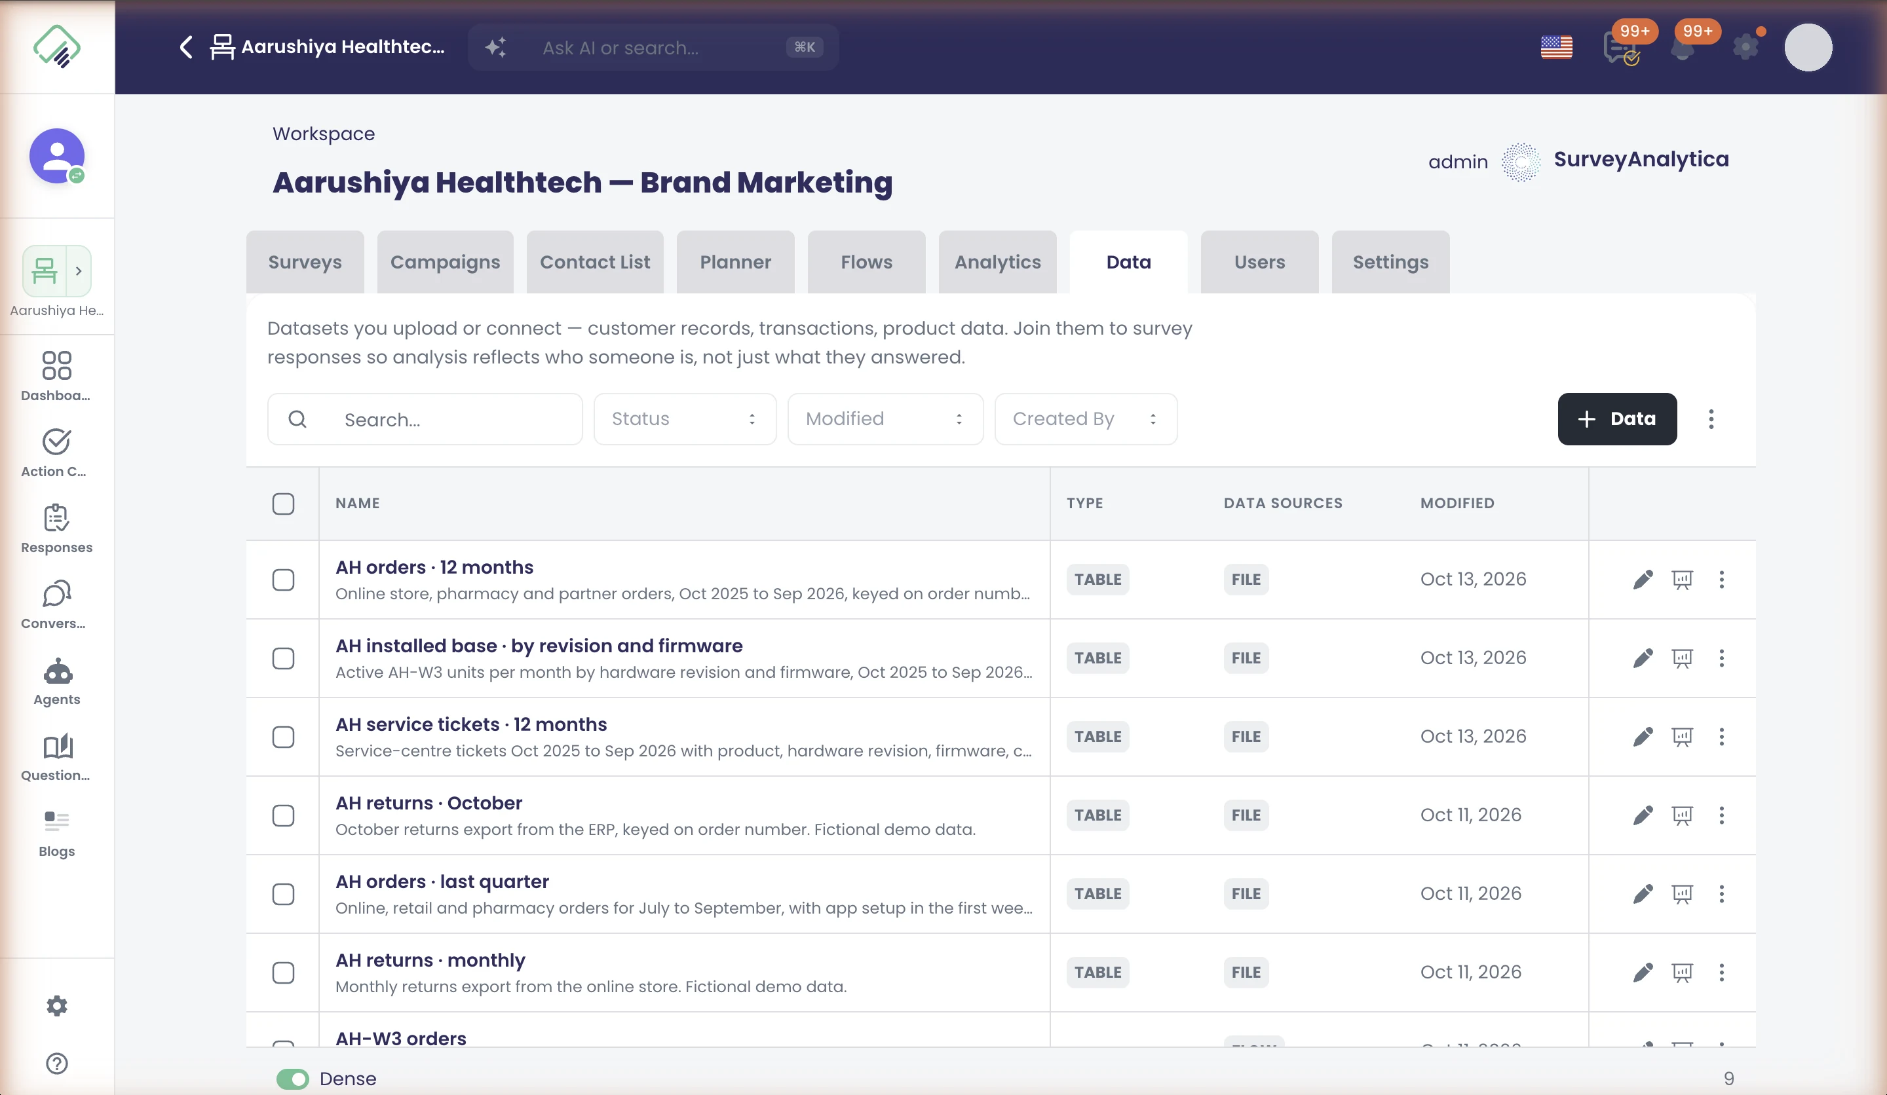
Task: Click the back arrow in the header
Action: point(187,47)
